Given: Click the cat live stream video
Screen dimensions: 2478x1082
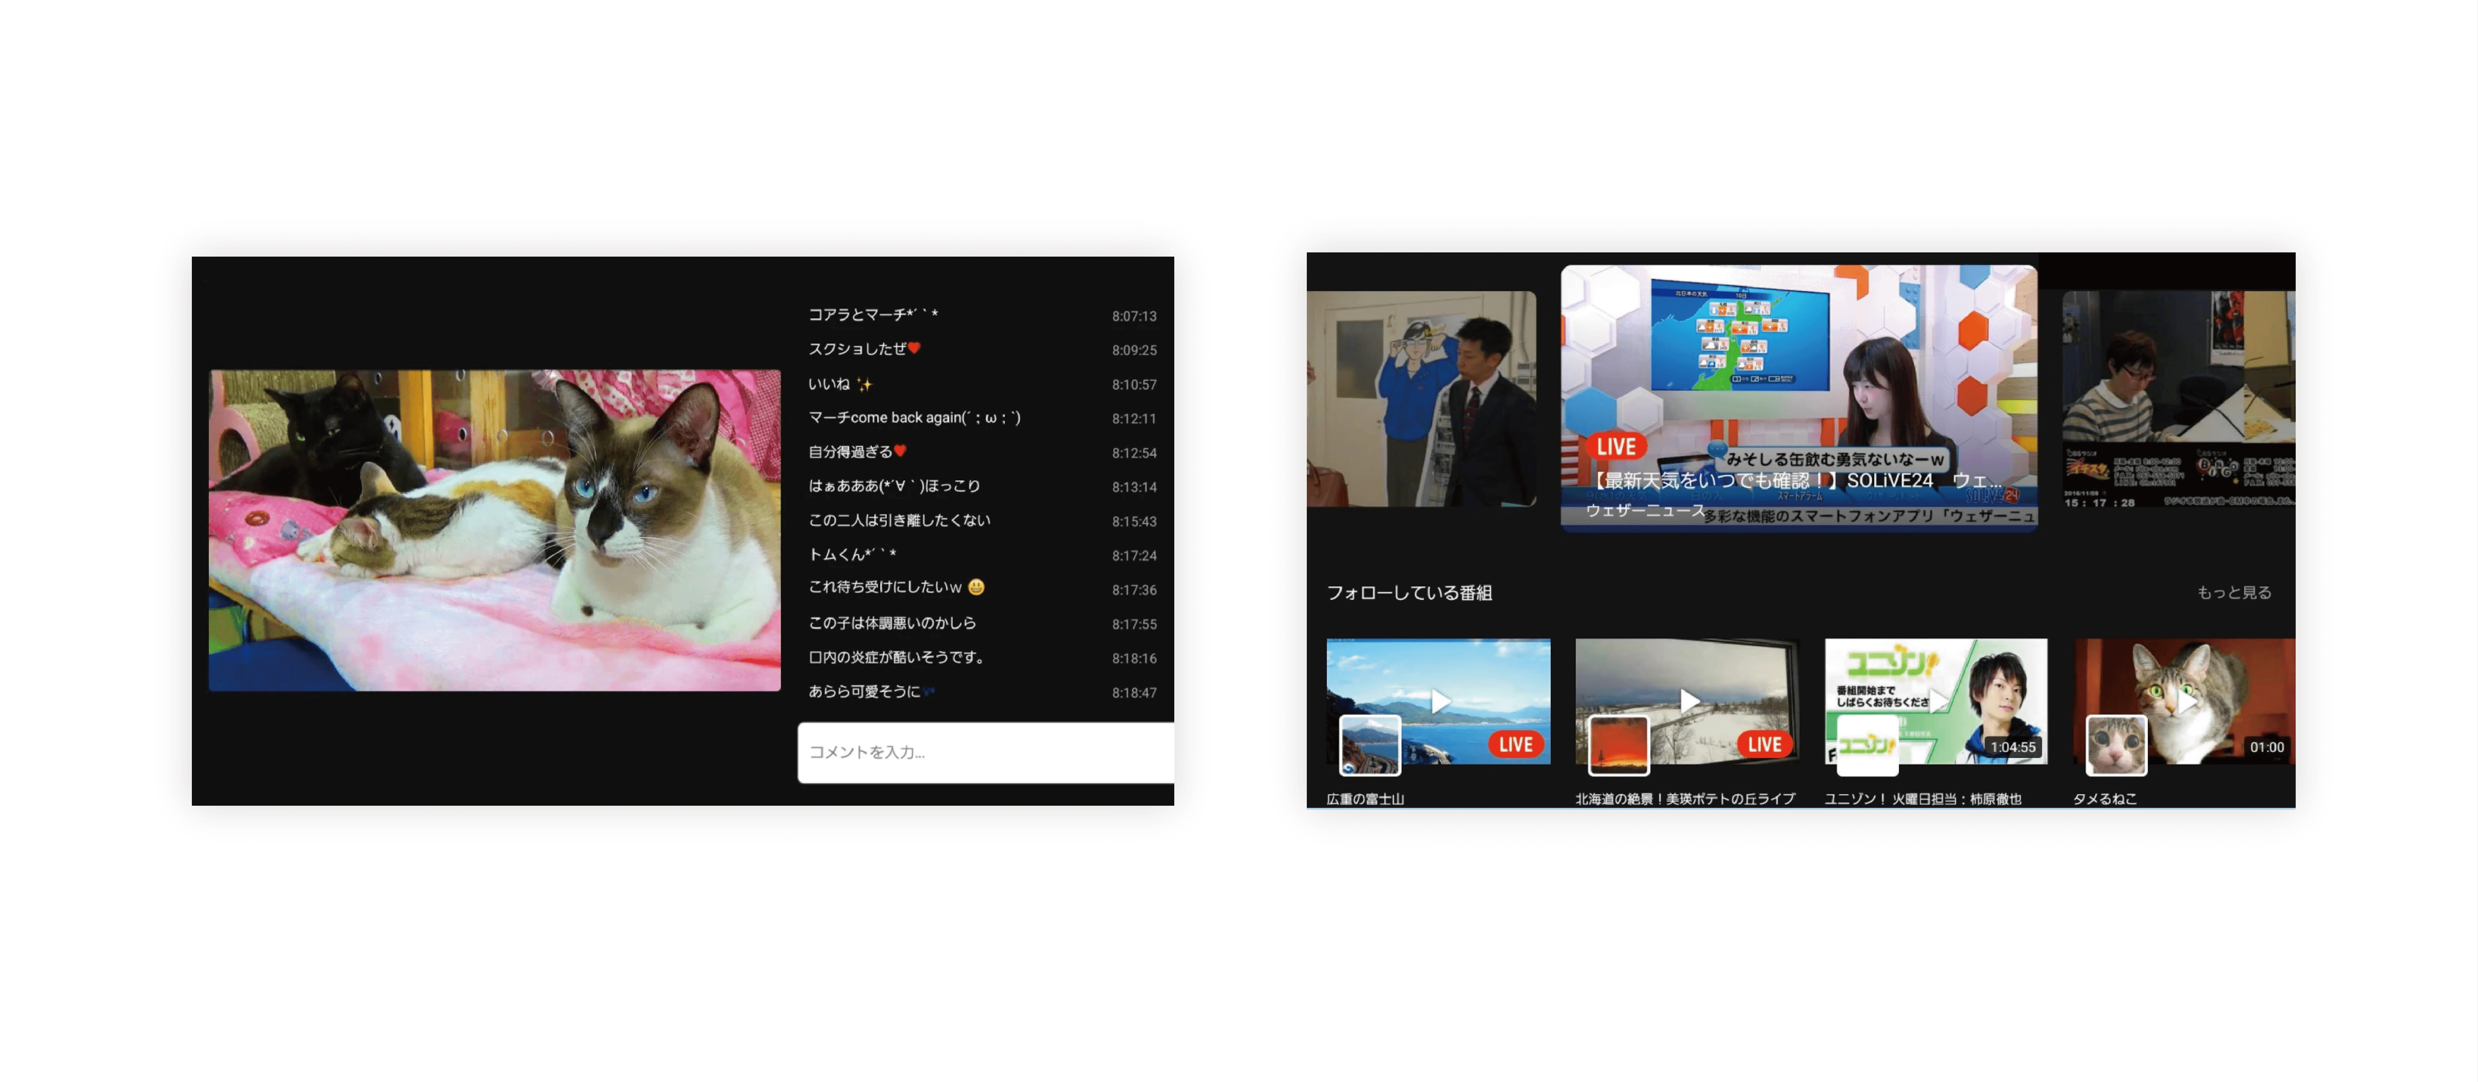Looking at the screenshot, I should [x=494, y=530].
